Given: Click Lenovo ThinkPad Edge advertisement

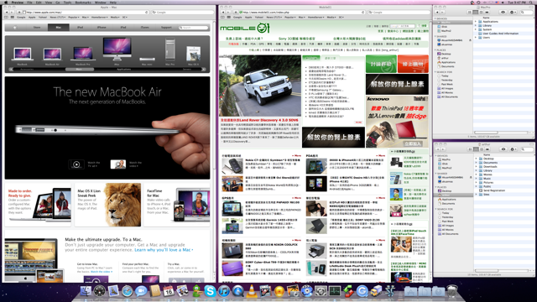Looking at the screenshot, I should tap(397, 122).
